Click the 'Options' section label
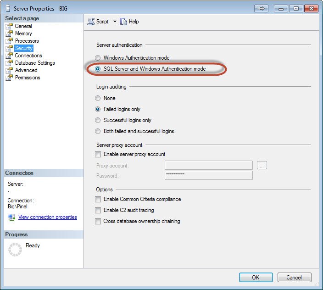This screenshot has height=290, width=323. (x=104, y=190)
